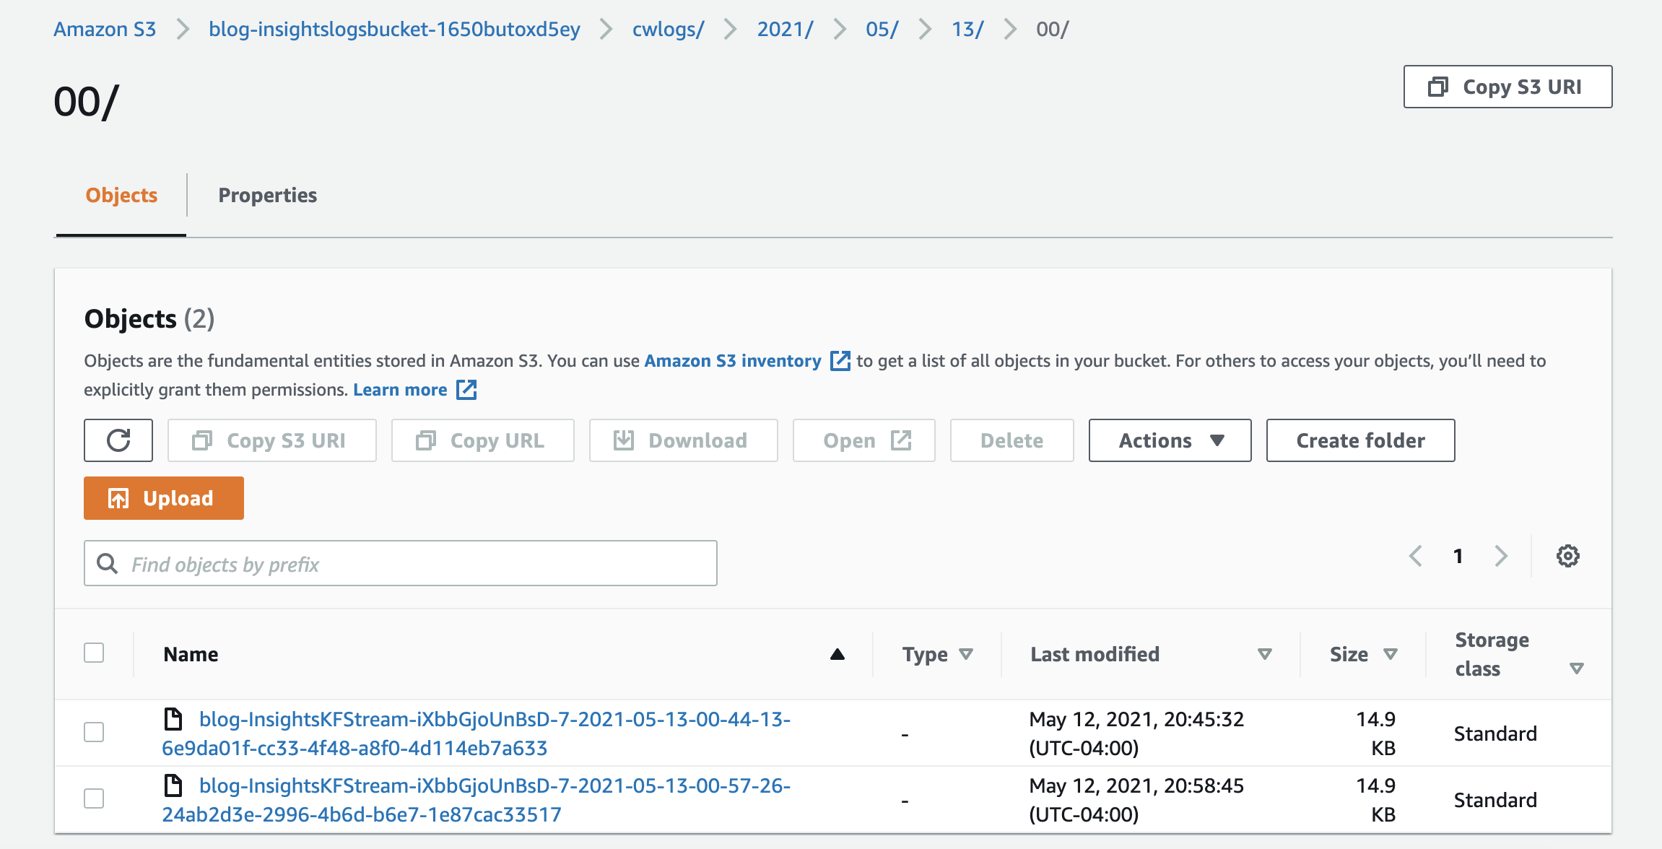The height and width of the screenshot is (849, 1662).
Task: Select the Objects tab
Action: [121, 195]
